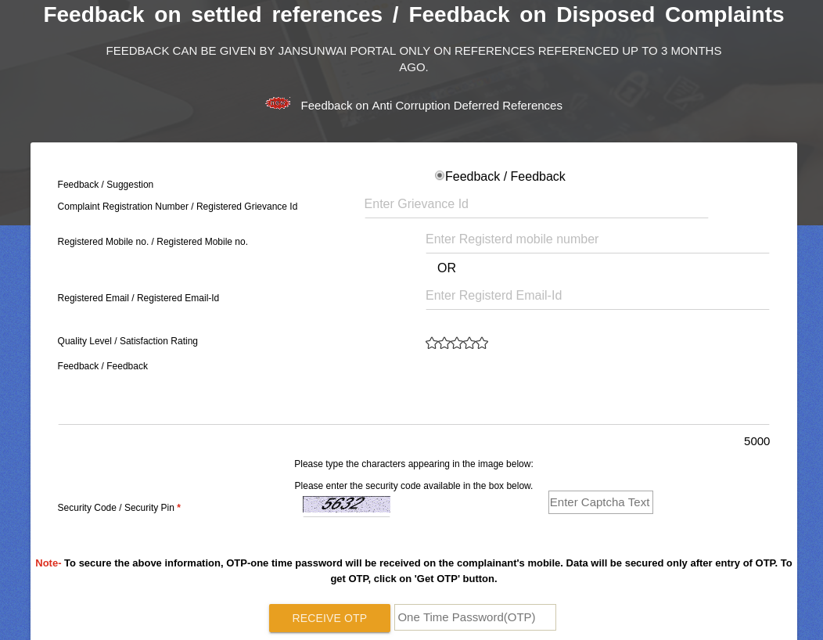
Task: Select the second satisfaction rating star
Action: tap(444, 343)
